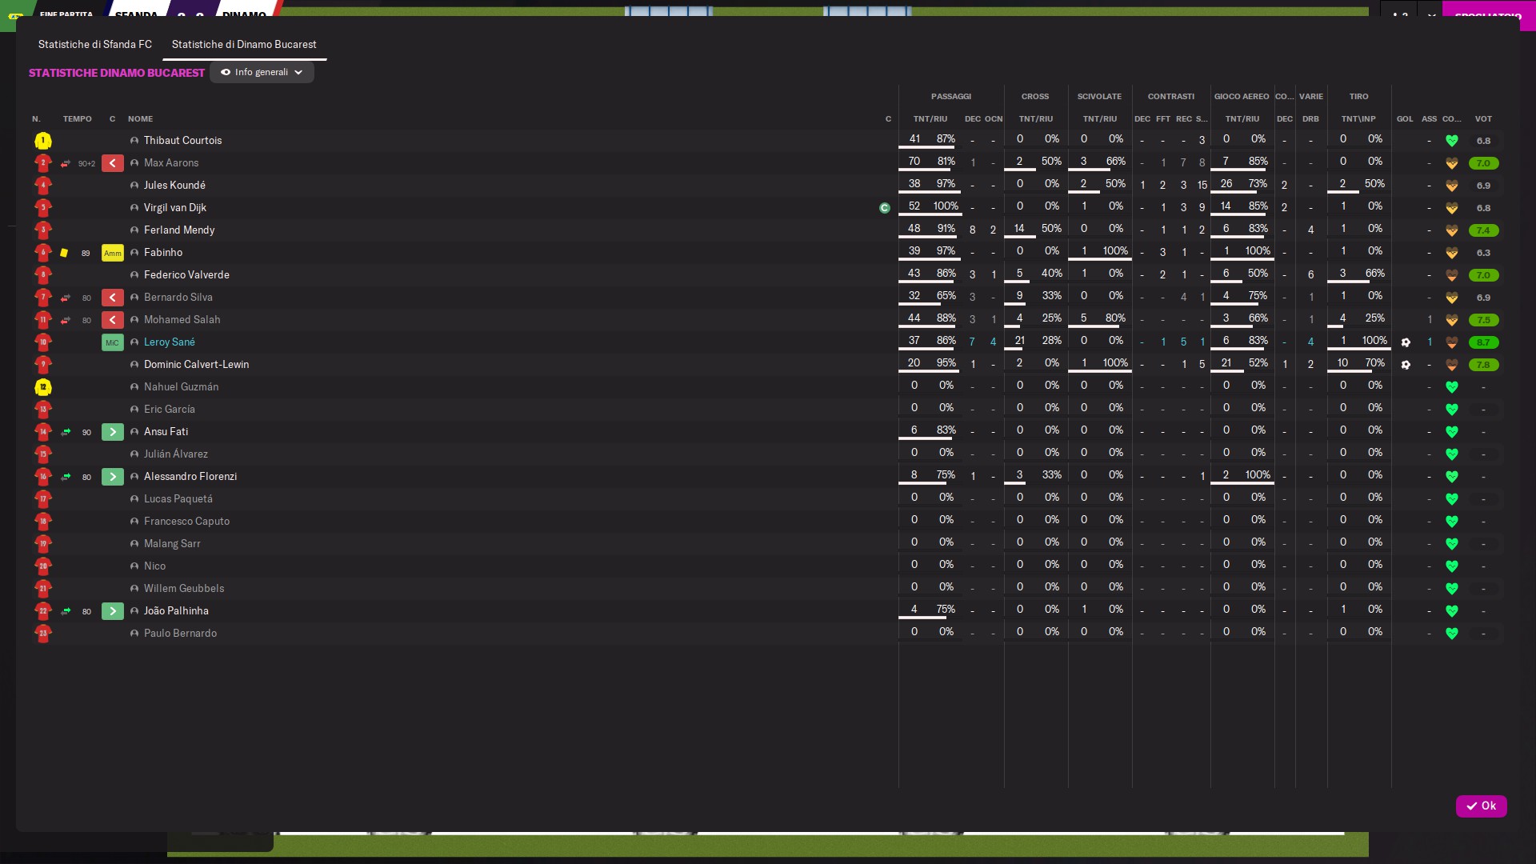Switch to the Statistiche di Sfanda FC tab

95,45
